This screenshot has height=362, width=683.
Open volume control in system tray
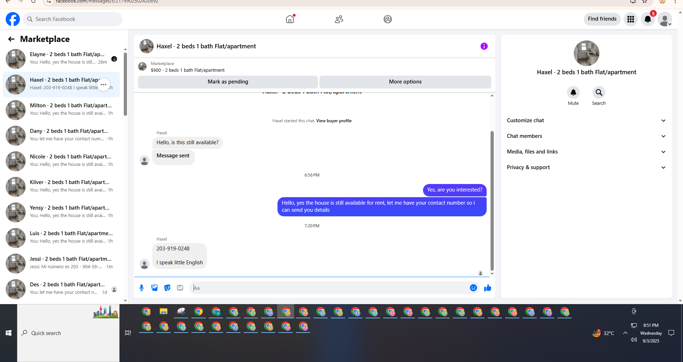coord(634,340)
